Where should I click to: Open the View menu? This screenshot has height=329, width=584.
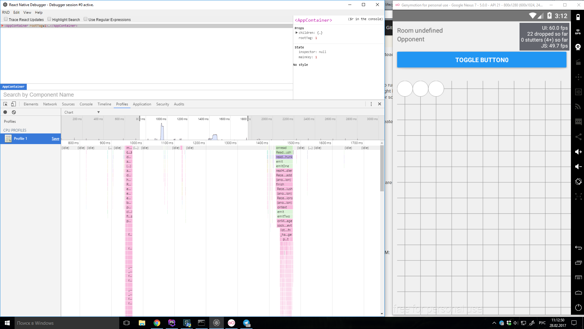(27, 12)
